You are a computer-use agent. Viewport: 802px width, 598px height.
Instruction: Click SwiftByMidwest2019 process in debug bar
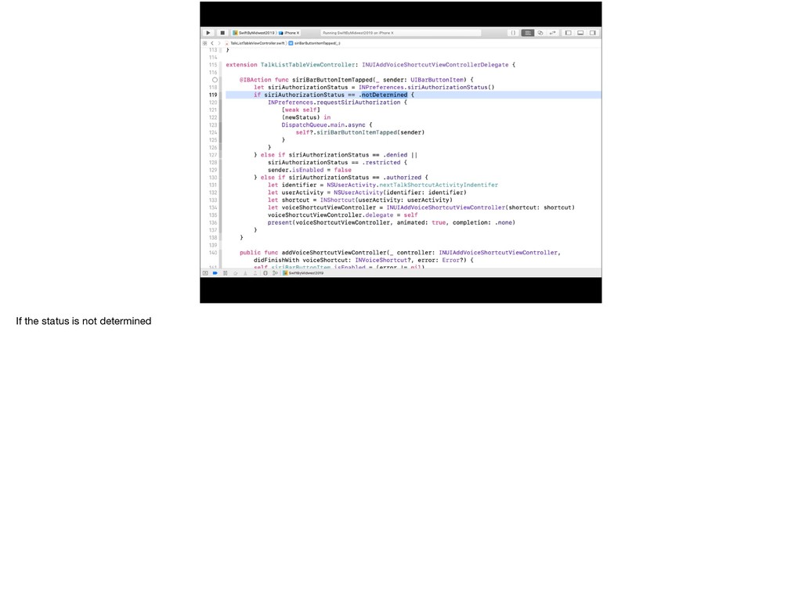click(x=303, y=273)
